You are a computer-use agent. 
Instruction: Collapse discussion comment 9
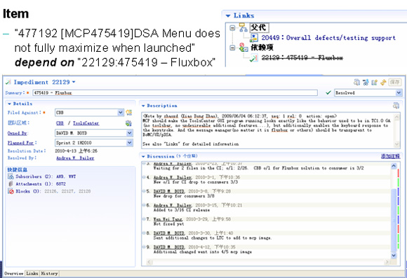144,247
